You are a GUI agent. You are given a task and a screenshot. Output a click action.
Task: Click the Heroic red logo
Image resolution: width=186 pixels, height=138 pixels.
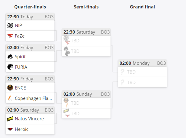click(x=10, y=129)
